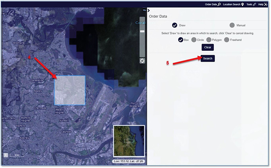Click the Tools ruler icon
This screenshot has height=168, width=271.
[254, 4]
